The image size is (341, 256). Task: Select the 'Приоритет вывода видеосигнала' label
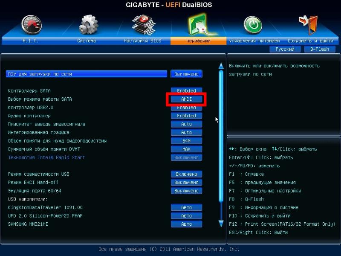point(46,124)
